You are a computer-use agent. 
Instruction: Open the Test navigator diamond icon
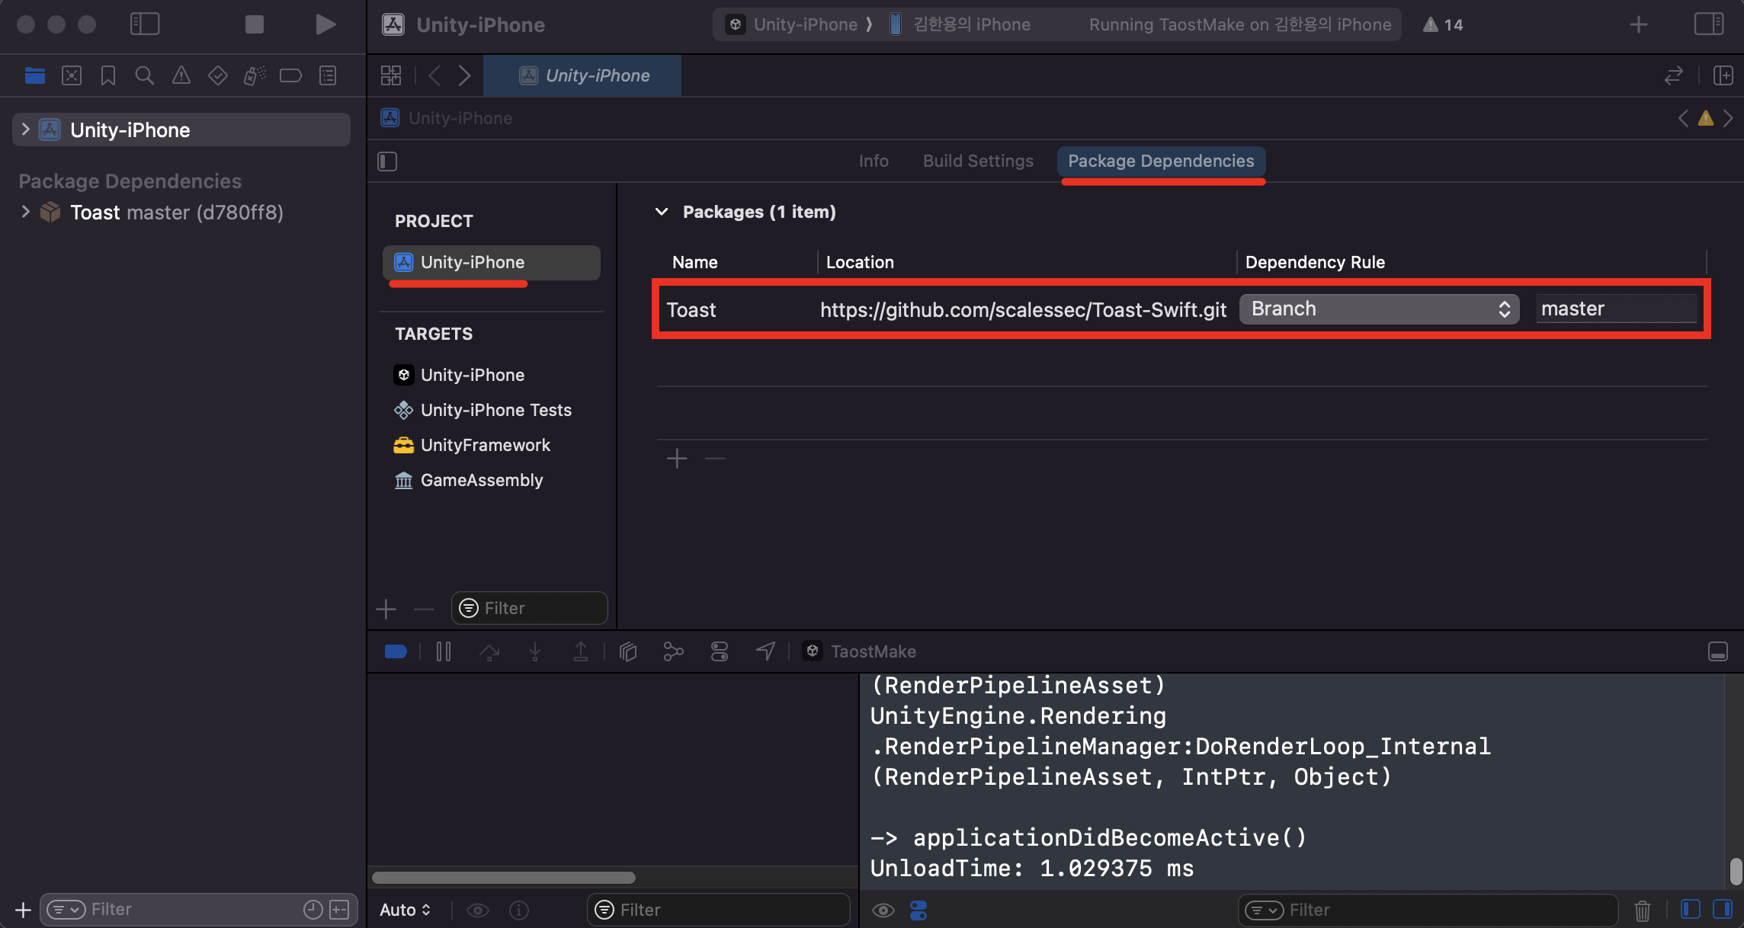coord(218,75)
